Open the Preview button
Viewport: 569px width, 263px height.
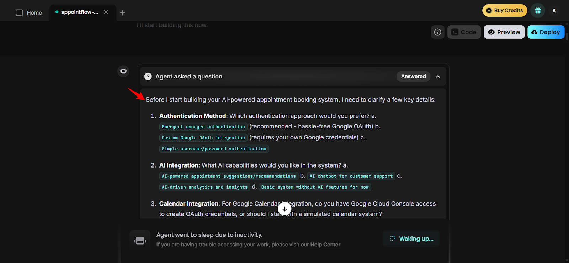tap(504, 32)
